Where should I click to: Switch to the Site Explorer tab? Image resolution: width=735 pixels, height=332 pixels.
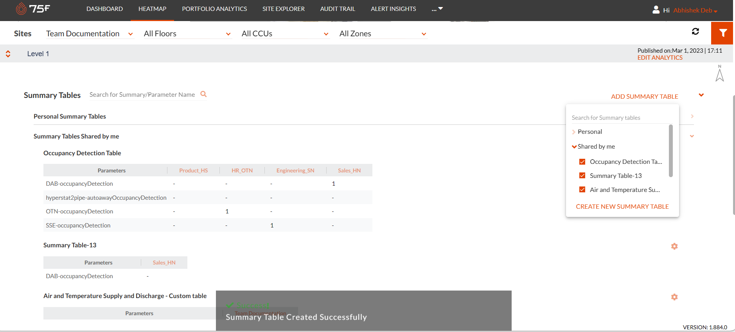(x=284, y=9)
